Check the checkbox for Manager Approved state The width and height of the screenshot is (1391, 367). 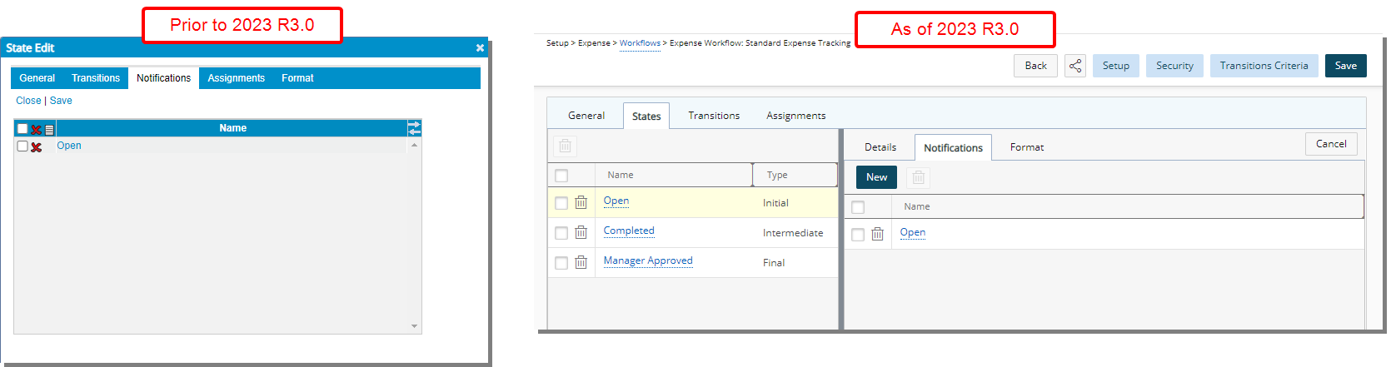(561, 263)
